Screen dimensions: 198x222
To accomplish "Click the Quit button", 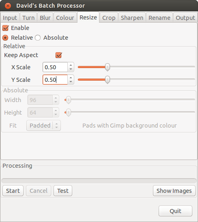I will point(175,211).
